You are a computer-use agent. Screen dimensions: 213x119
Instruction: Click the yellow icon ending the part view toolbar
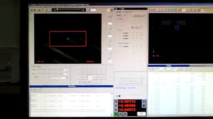[x=202, y=10]
